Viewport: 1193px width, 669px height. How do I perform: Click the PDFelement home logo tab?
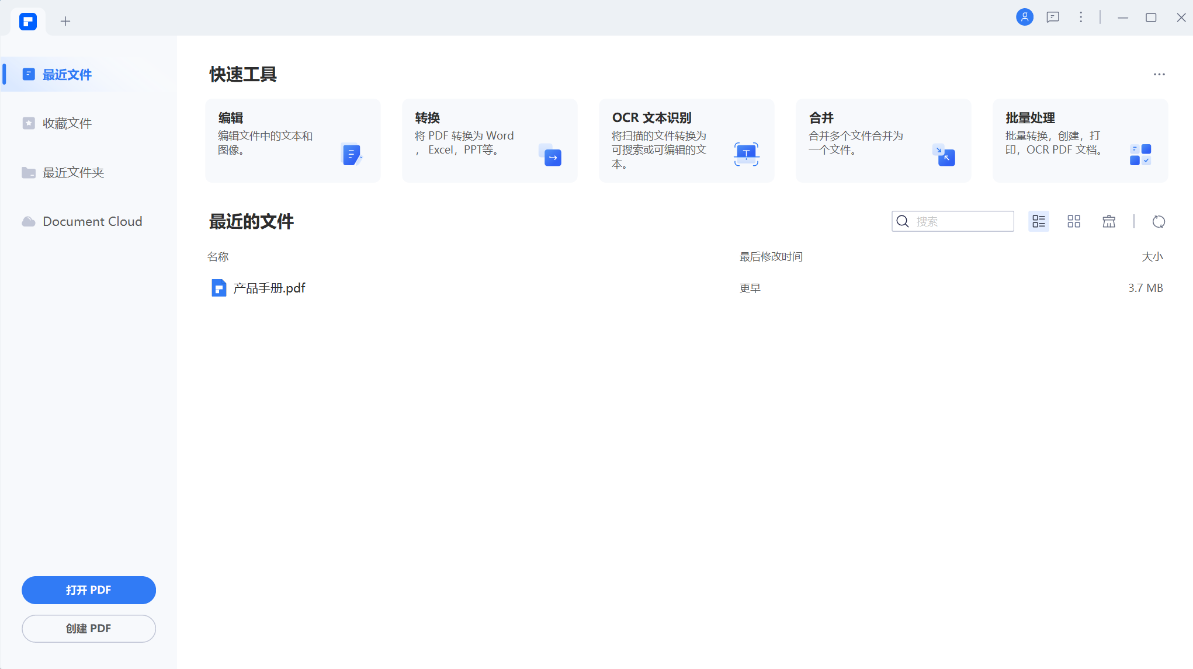pos(28,22)
